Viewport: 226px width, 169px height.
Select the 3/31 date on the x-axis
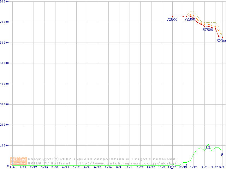[55, 167]
